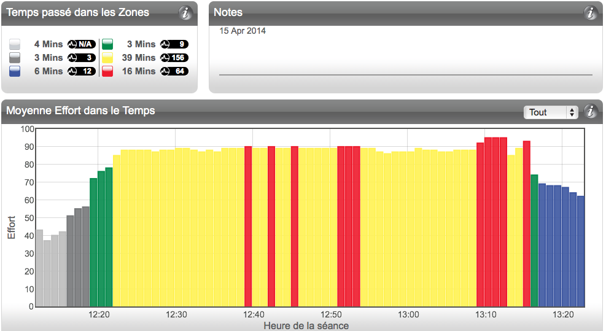Click the red zone swatch for 16 Mins
This screenshot has width=606, height=331.
pos(107,71)
